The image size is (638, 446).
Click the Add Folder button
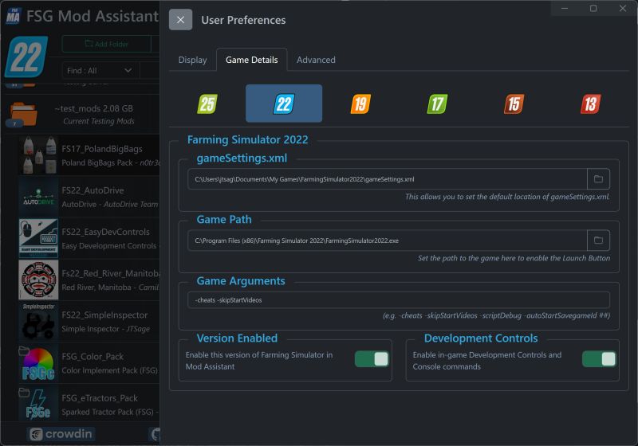pyautogui.click(x=107, y=44)
